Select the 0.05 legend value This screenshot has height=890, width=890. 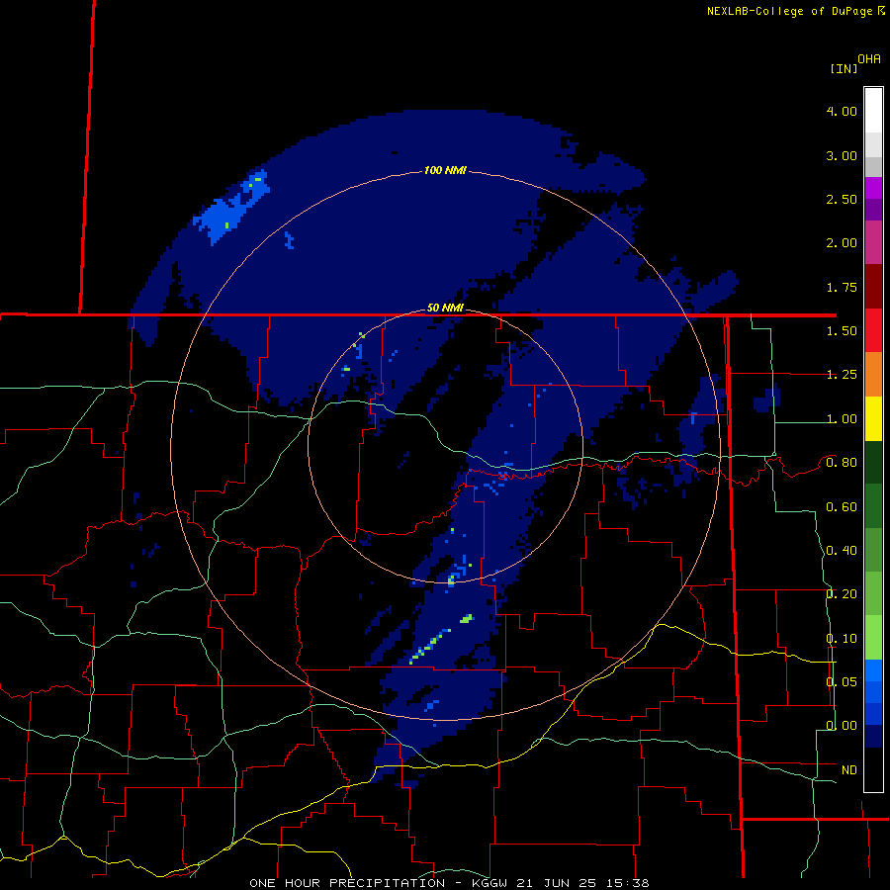(x=842, y=682)
